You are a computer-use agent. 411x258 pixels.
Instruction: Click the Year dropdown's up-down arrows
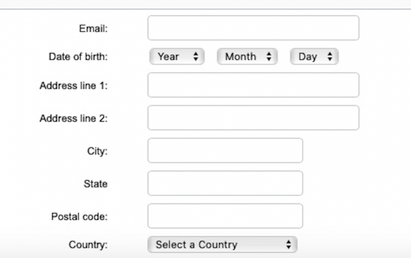[196, 57]
